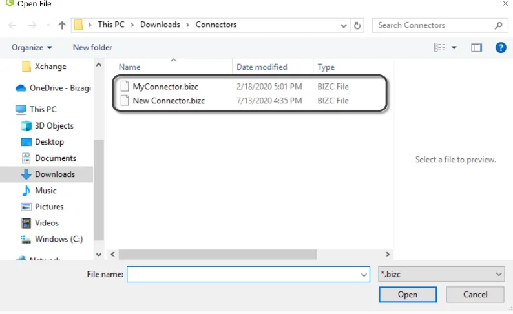Open the view options dropdown arrow

454,48
